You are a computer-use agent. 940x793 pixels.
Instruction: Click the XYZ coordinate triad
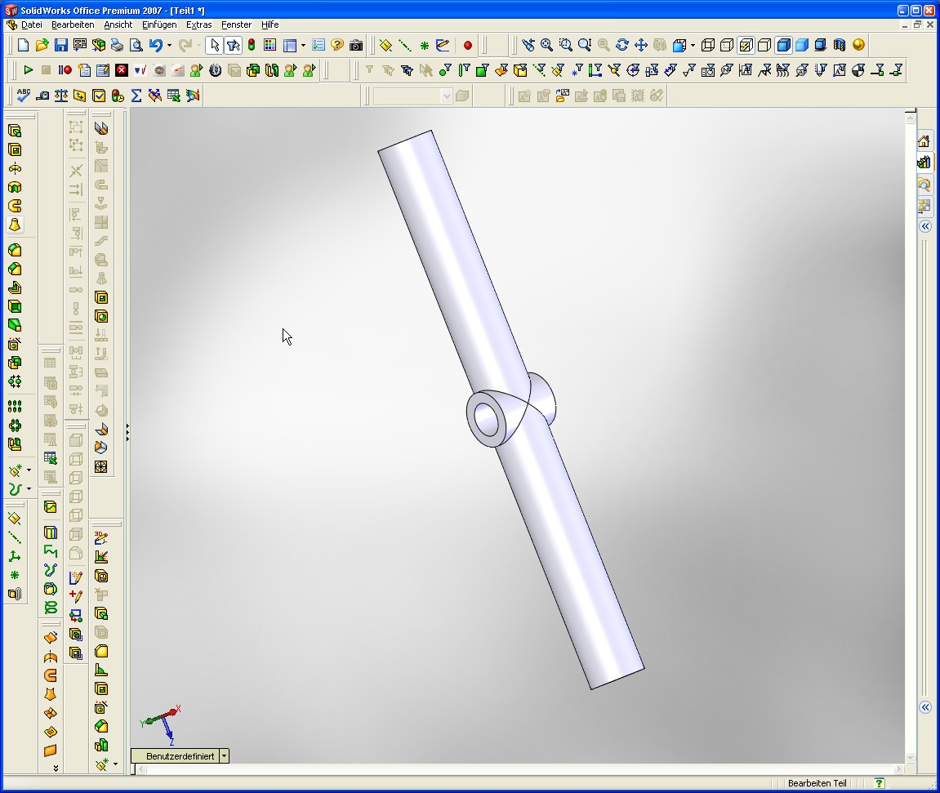[x=161, y=724]
